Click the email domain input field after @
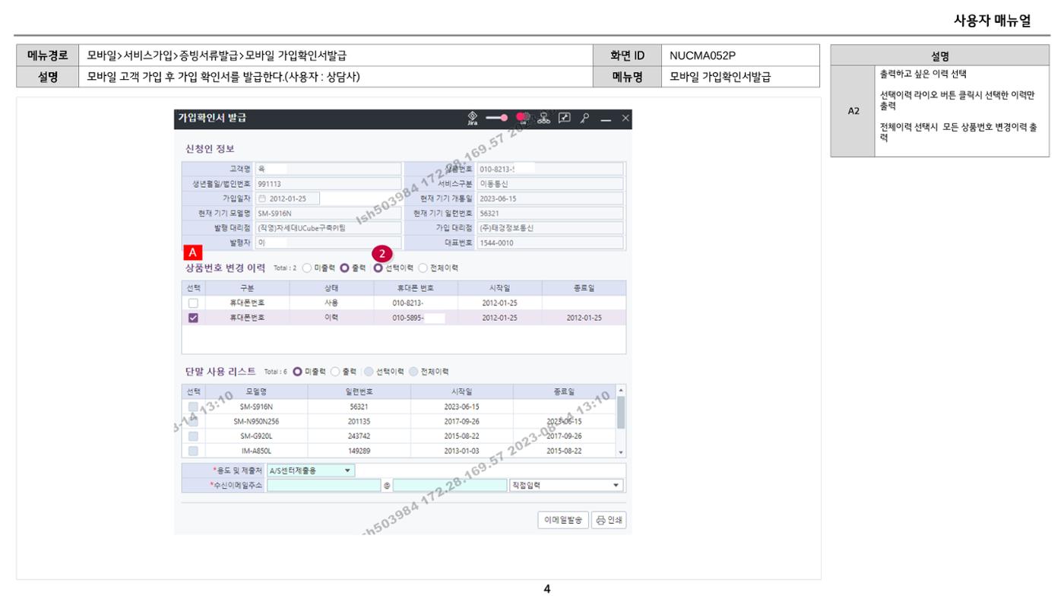 [450, 485]
